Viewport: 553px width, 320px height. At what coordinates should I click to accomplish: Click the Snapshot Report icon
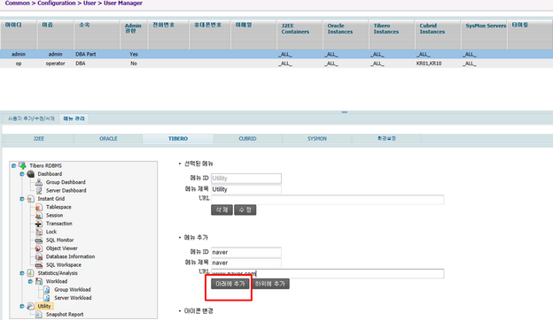pyautogui.click(x=39, y=315)
